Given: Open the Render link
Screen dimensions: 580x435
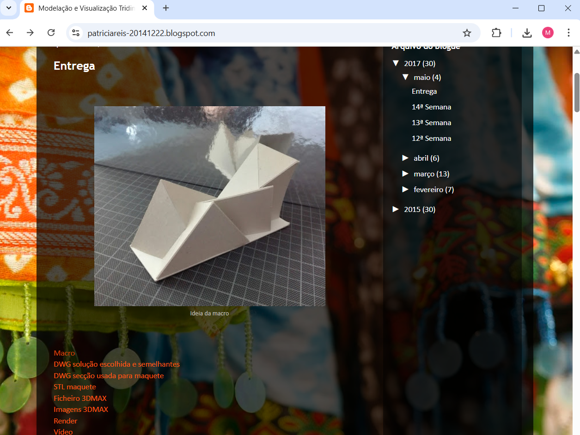Looking at the screenshot, I should pos(65,421).
